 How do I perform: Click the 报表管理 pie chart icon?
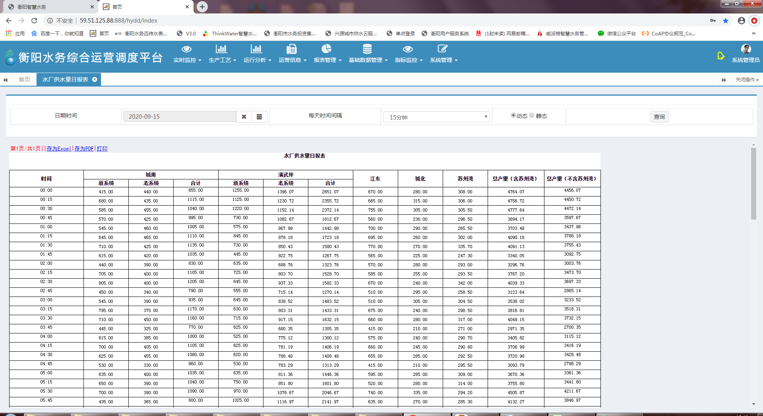(326, 49)
